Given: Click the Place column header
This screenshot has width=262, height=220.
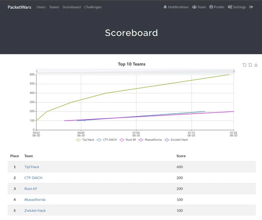Looking at the screenshot, I should tap(15, 156).
